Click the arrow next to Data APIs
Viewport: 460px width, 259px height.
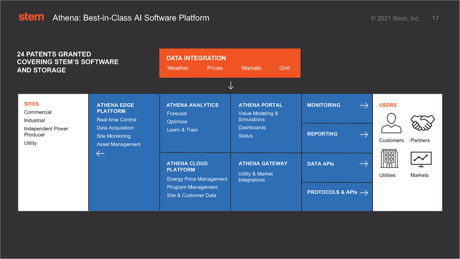364,164
